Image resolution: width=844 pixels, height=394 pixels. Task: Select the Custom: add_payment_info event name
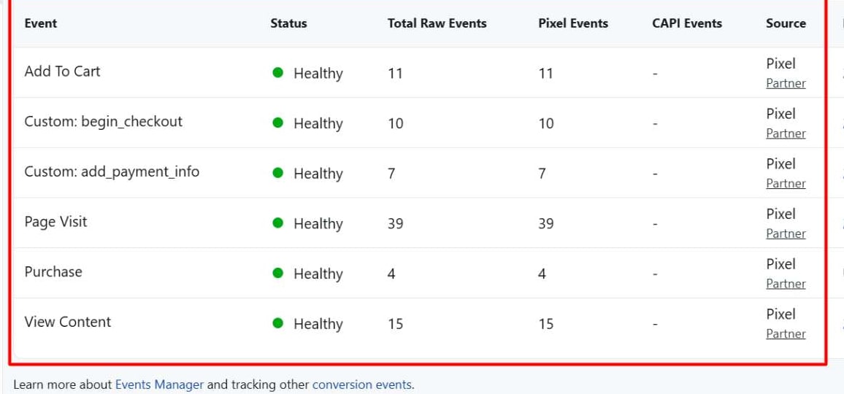(112, 171)
